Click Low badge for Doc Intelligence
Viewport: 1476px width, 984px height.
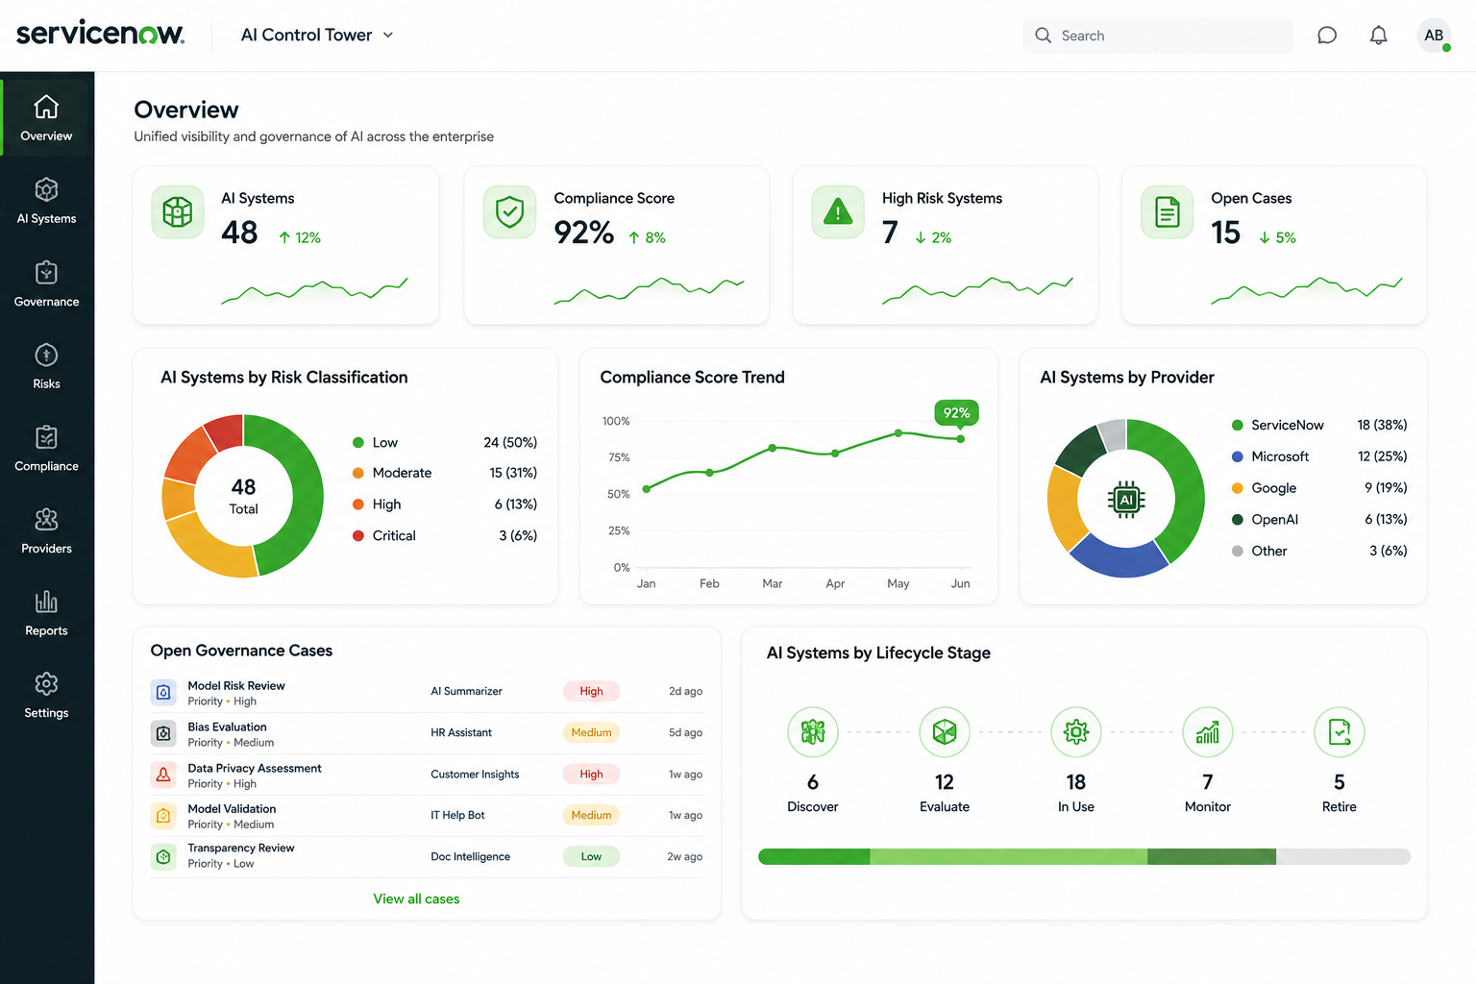pos(591,856)
